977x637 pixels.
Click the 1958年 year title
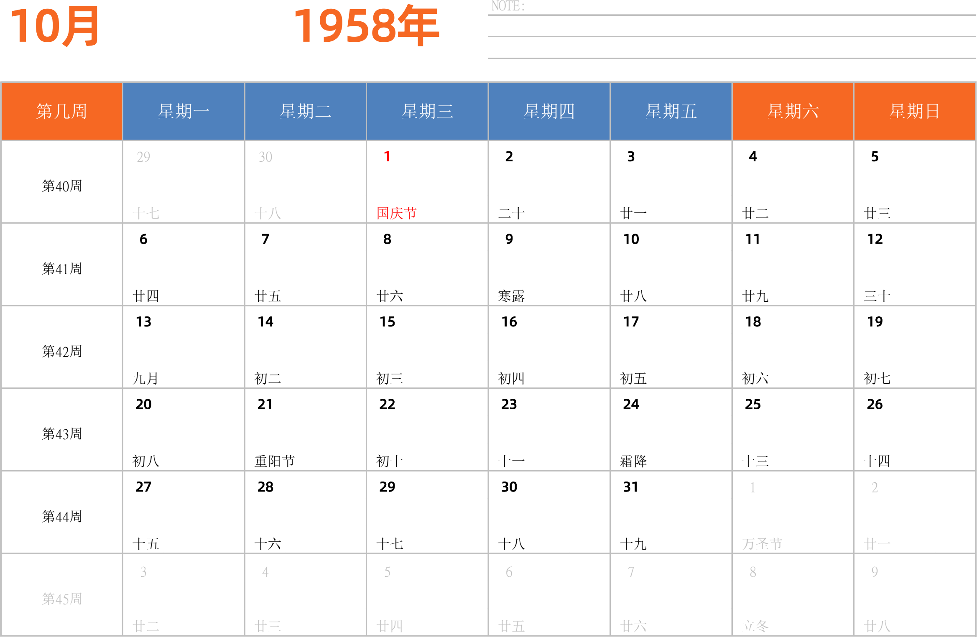click(x=367, y=26)
